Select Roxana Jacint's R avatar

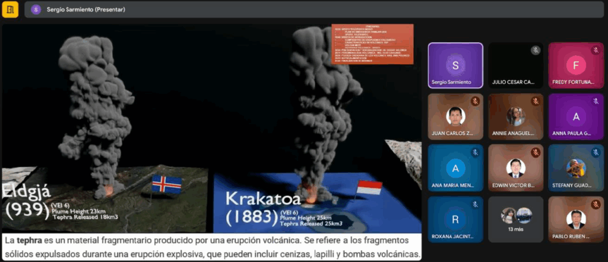(x=455, y=219)
